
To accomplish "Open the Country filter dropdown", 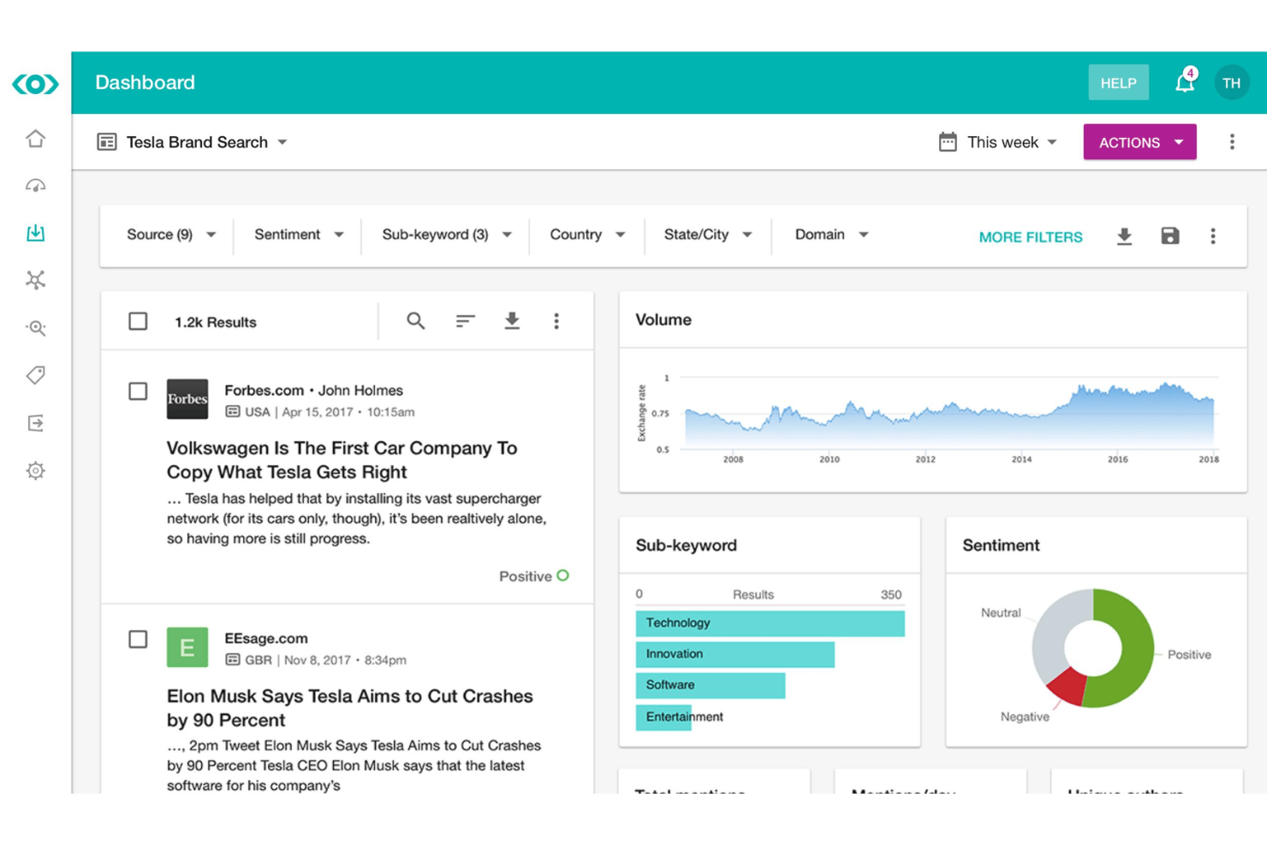I will pyautogui.click(x=587, y=235).
